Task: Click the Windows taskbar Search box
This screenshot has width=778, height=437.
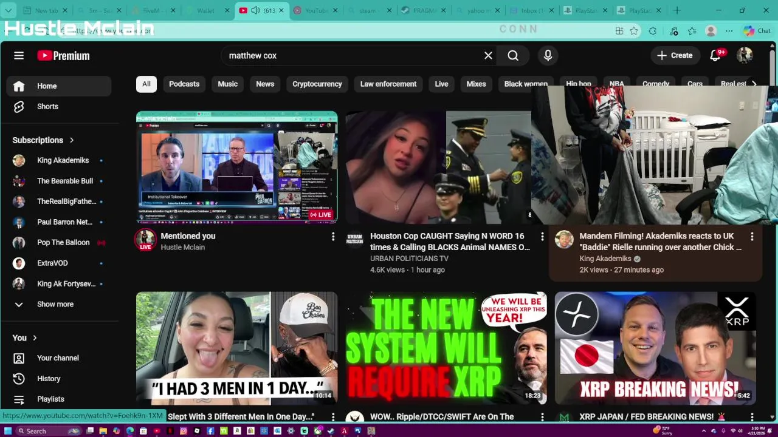Action: (48, 431)
